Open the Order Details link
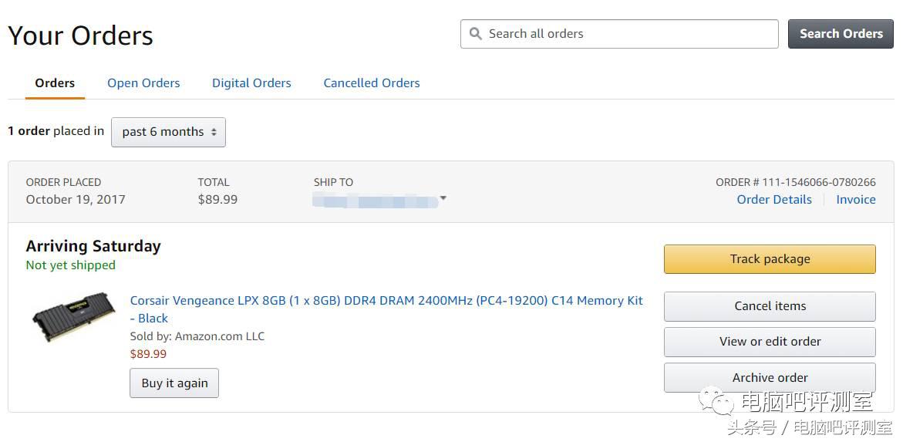Screen dimensions: 903x442 pyautogui.click(x=774, y=200)
